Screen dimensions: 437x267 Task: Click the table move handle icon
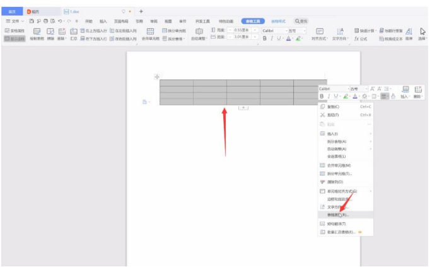pos(157,77)
